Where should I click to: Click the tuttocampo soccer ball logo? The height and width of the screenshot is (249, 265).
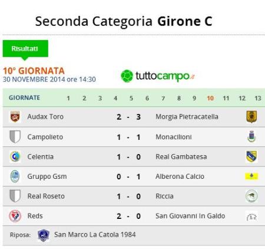click(x=127, y=76)
